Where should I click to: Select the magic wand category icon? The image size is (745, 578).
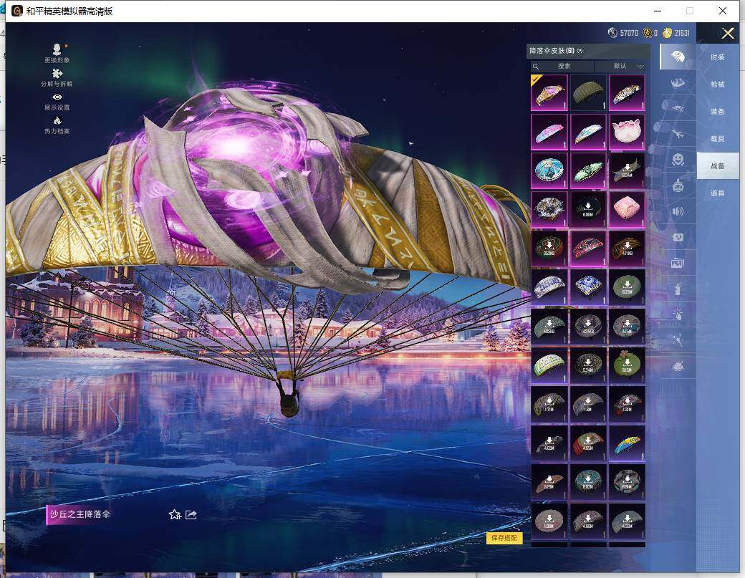coord(678,340)
